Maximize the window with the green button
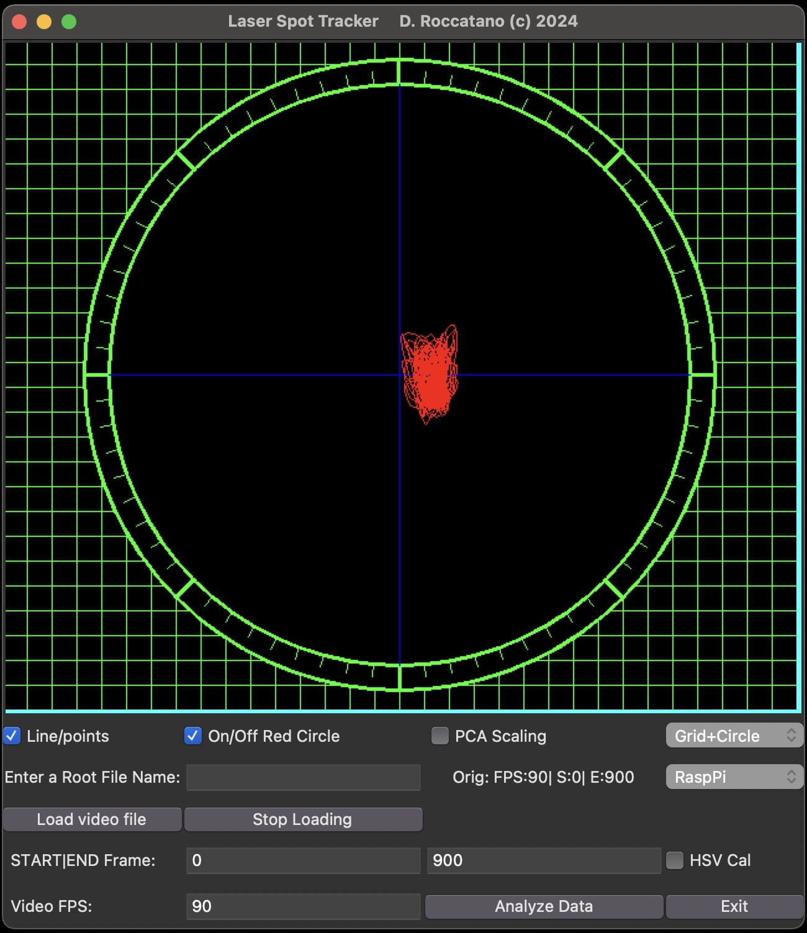Image resolution: width=807 pixels, height=933 pixels. tap(69, 22)
